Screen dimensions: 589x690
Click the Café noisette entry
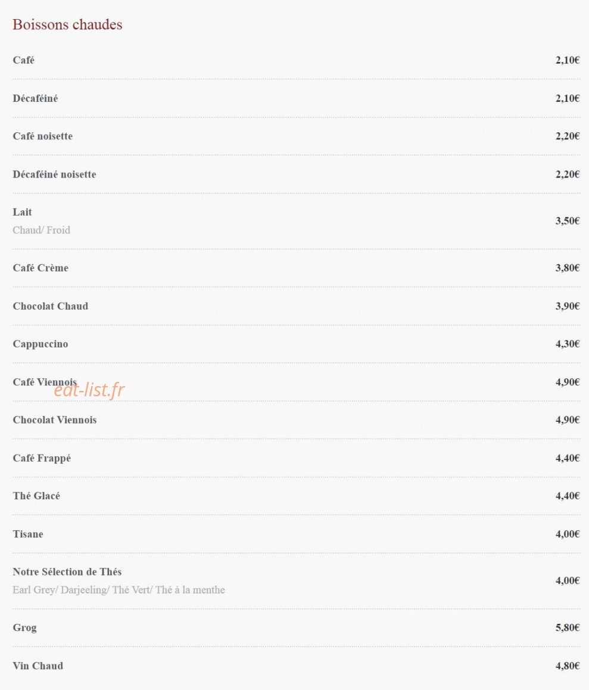[x=43, y=136]
